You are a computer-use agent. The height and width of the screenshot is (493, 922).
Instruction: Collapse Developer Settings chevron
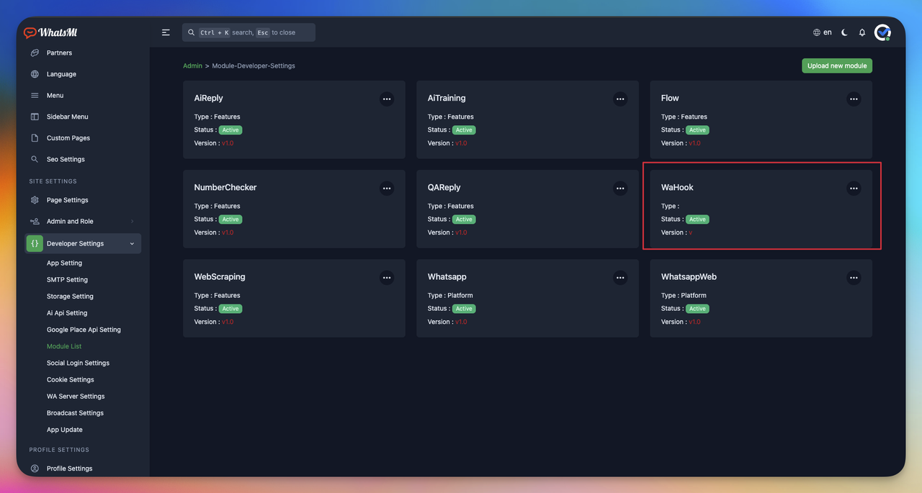coord(132,244)
